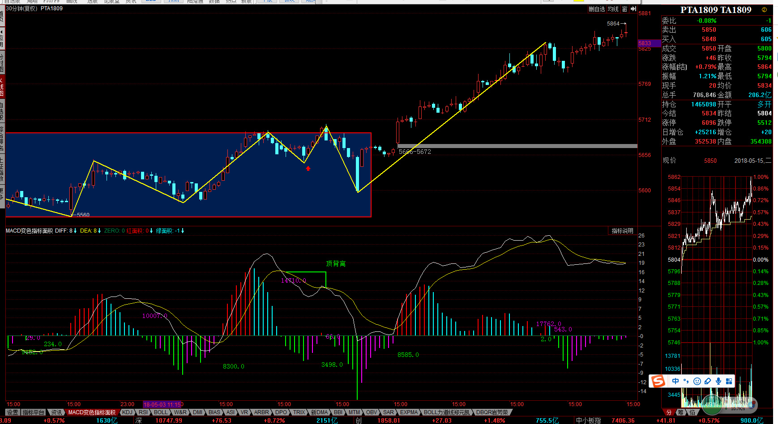Adjust the DIFF parameter arrow in indicator header
This screenshot has height=424, width=778.
tap(75, 231)
